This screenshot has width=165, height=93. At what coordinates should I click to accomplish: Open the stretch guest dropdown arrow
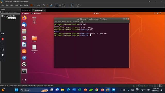[80, 5]
